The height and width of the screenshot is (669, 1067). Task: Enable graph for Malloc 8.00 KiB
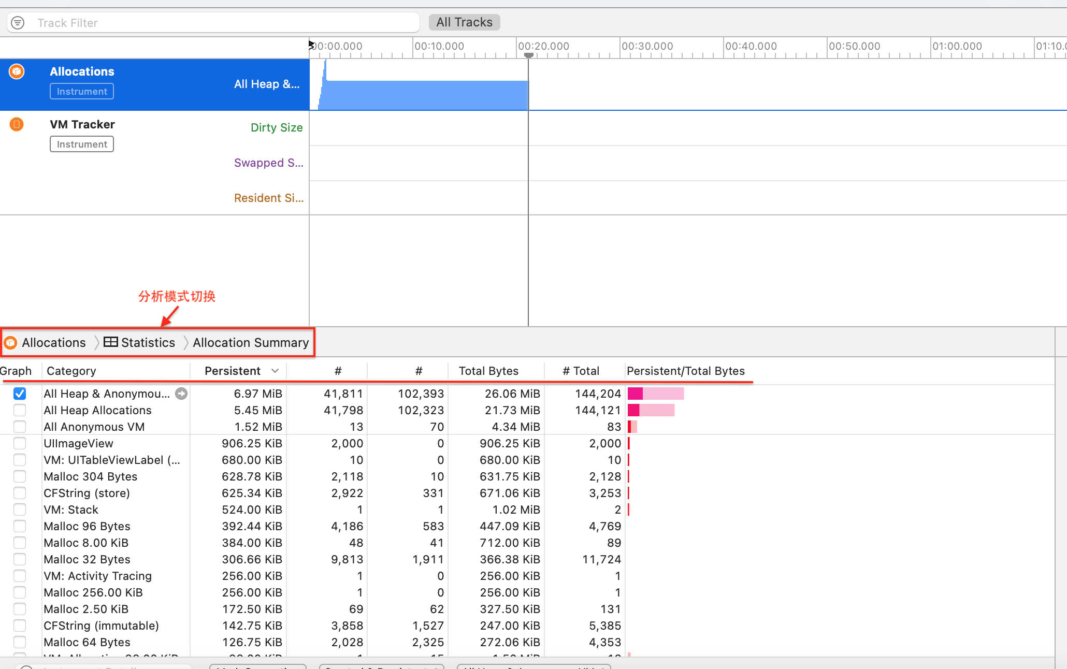pyautogui.click(x=20, y=543)
